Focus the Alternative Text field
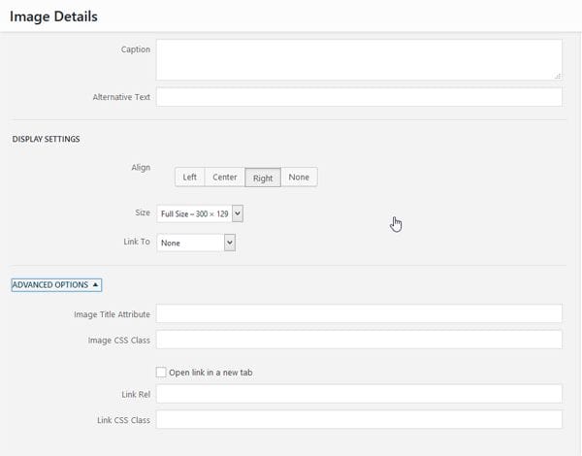582x456 pixels. pyautogui.click(x=359, y=97)
